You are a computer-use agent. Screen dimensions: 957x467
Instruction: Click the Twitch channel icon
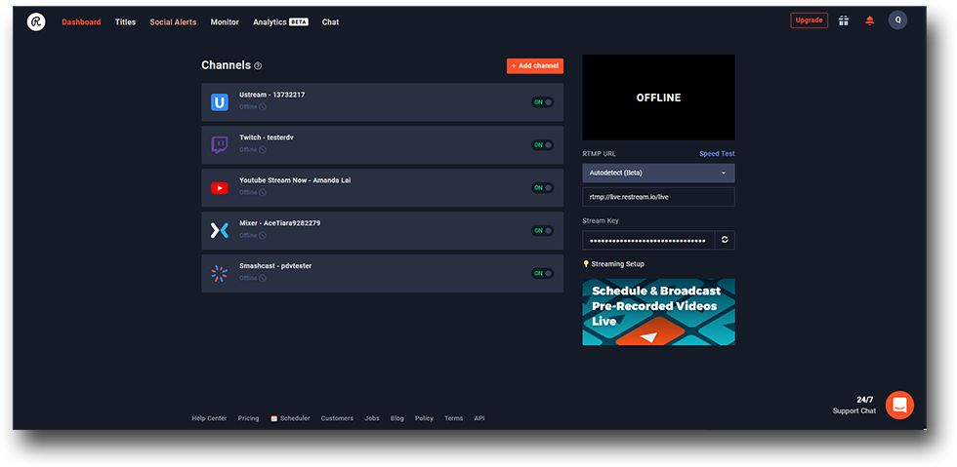[x=220, y=145]
